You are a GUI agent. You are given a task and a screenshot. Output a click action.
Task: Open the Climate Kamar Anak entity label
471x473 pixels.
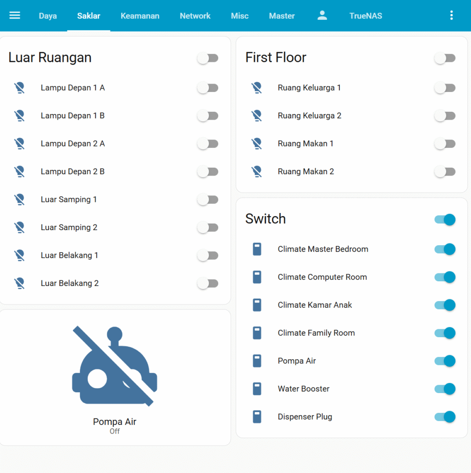315,305
